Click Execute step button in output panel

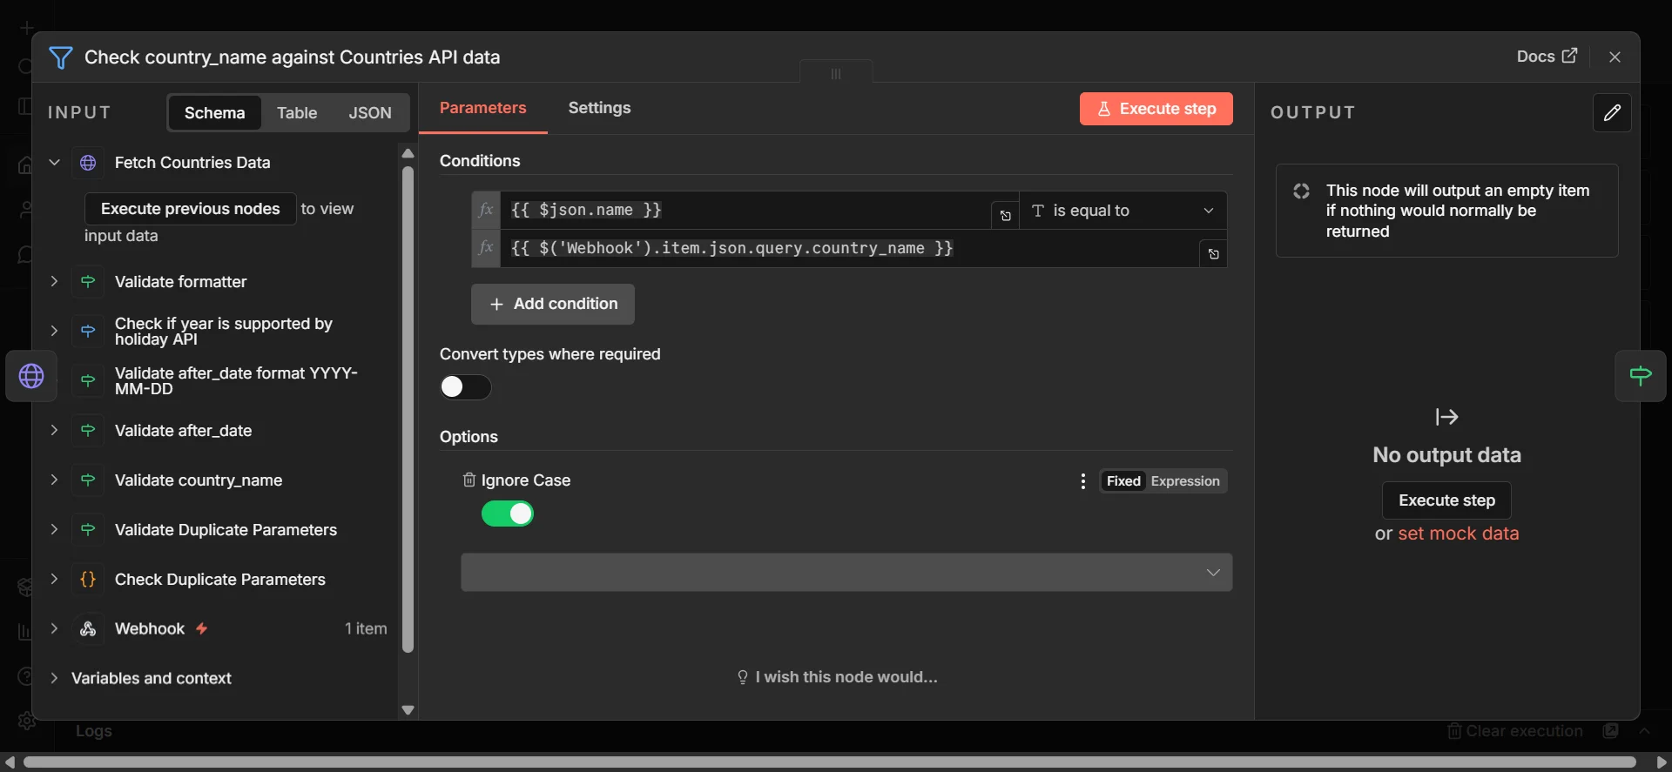tap(1446, 500)
